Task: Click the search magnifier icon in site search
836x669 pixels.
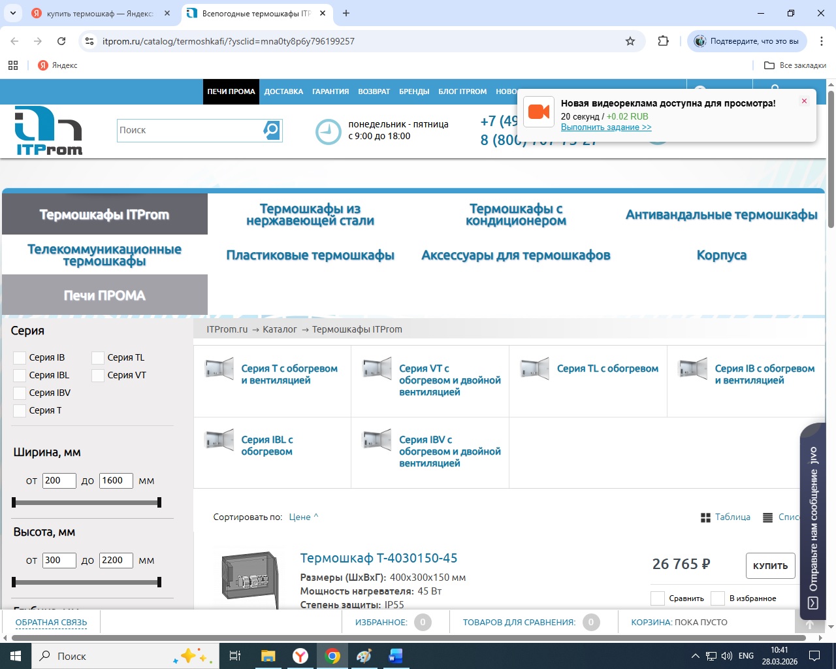Action: [271, 130]
